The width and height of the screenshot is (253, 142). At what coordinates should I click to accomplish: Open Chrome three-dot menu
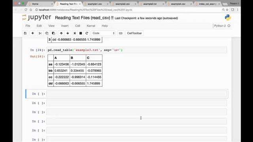238,10
